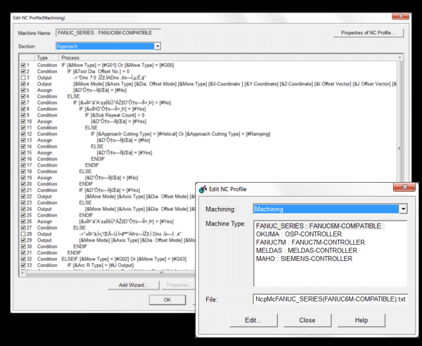
Task: Click the Add Wizard button
Action: 133,285
